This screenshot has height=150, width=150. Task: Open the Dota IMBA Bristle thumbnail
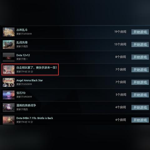click(9, 120)
